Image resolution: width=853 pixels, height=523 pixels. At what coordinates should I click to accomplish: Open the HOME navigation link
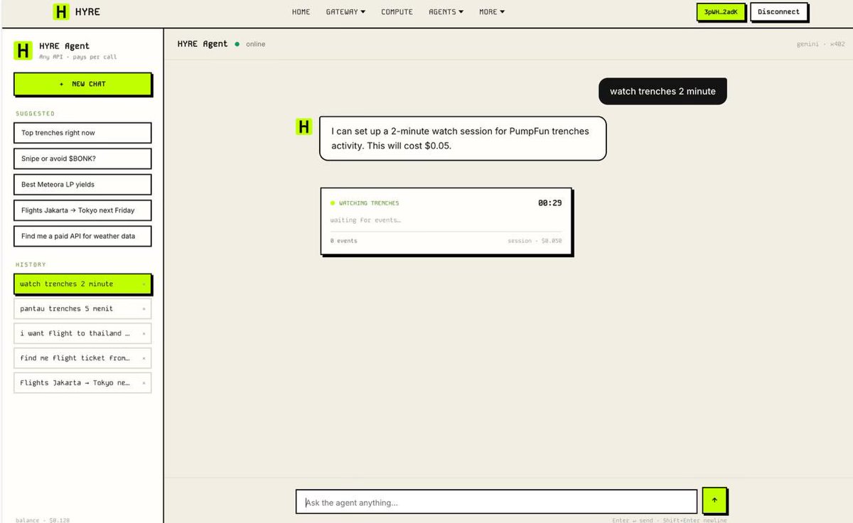tap(301, 12)
